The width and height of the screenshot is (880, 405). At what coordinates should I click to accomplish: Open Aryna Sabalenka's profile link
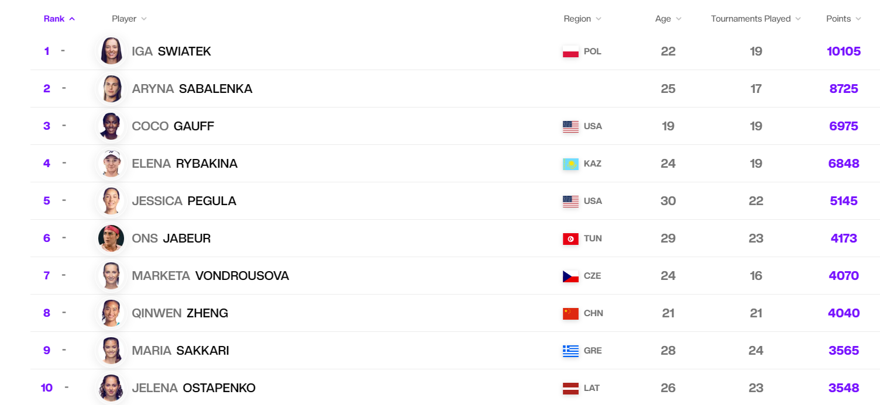point(192,89)
